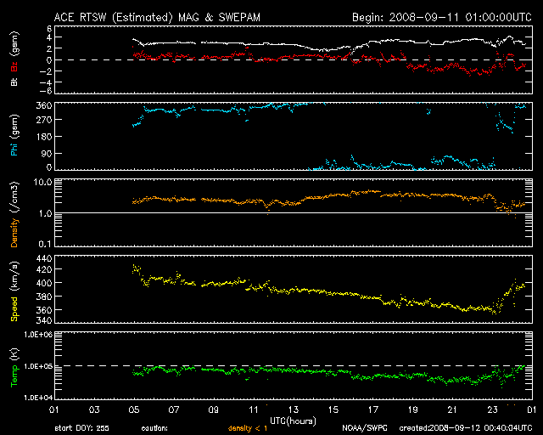
Task: Click the 'caution:' footer text
Action: (154, 428)
